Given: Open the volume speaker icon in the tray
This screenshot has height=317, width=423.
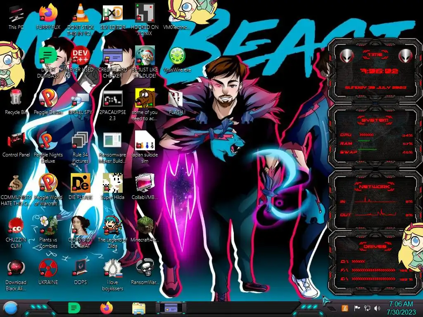Looking at the screenshot, I should point(377,308).
